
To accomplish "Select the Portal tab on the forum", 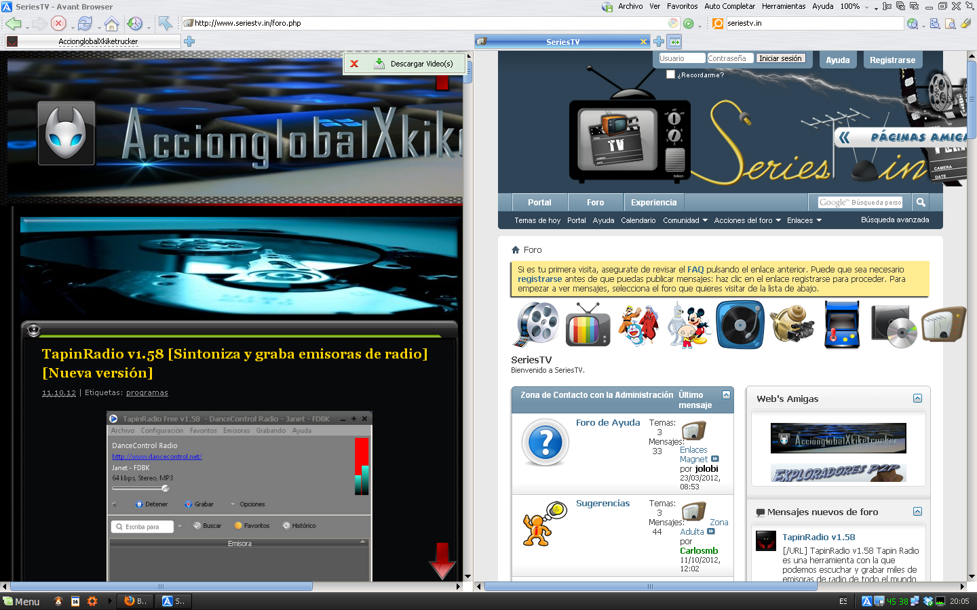I will (x=539, y=202).
